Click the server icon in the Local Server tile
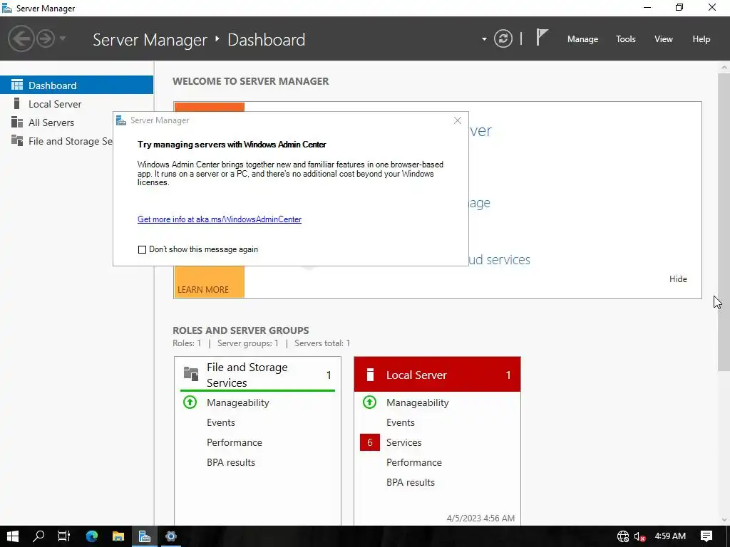Image resolution: width=730 pixels, height=547 pixels. (x=370, y=375)
